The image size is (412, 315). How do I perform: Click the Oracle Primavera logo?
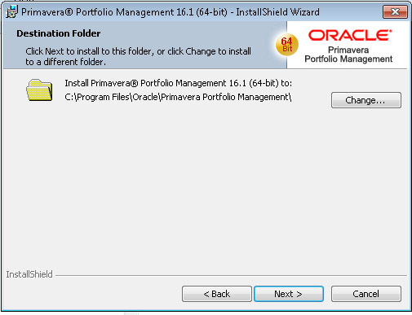[x=349, y=46]
